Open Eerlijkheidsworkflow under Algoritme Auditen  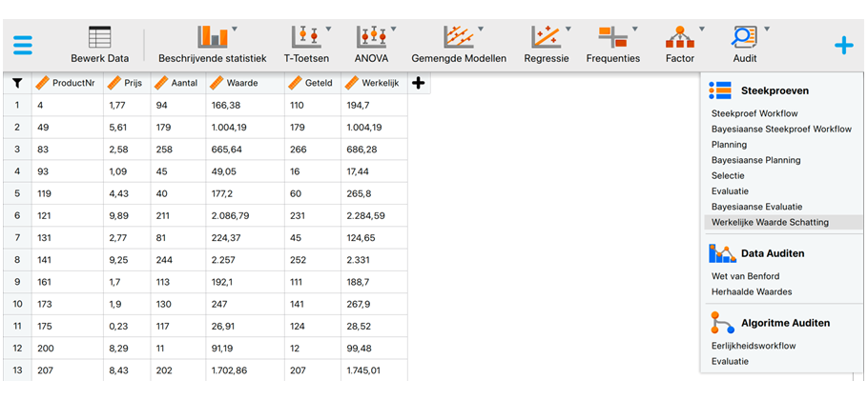(753, 346)
